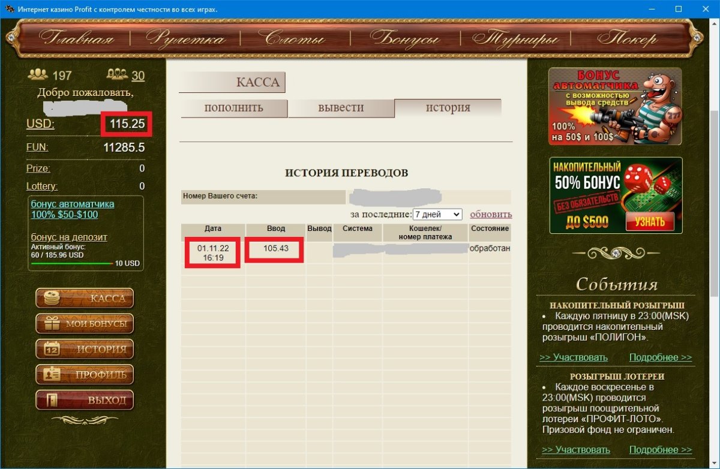Click the бонус на депозит link
720x469 pixels.
69,237
